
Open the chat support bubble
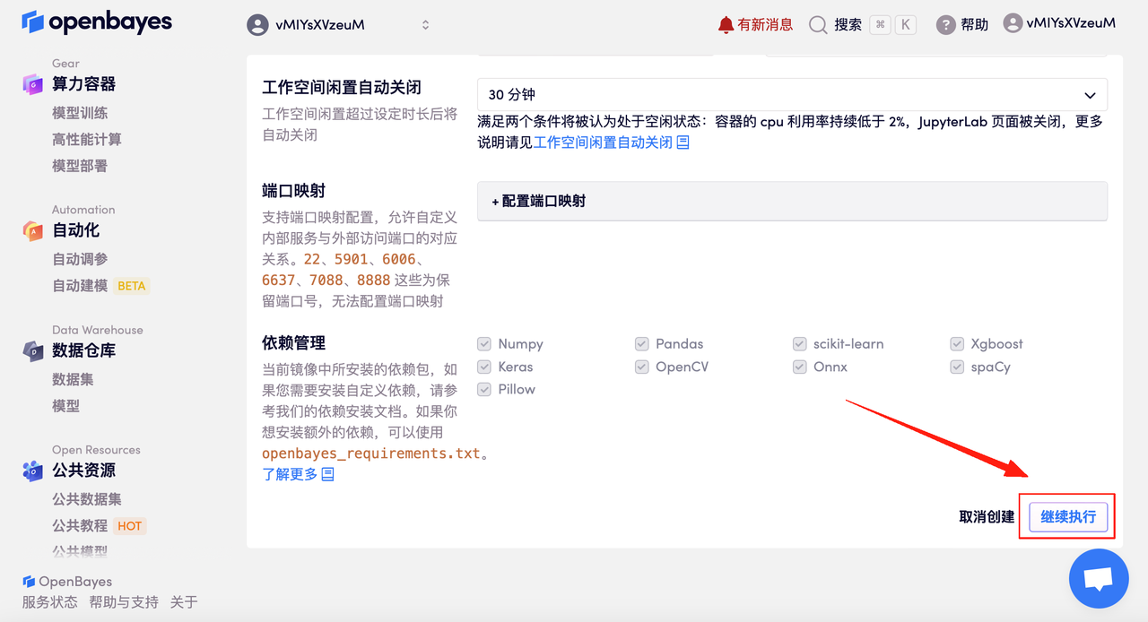[1099, 579]
